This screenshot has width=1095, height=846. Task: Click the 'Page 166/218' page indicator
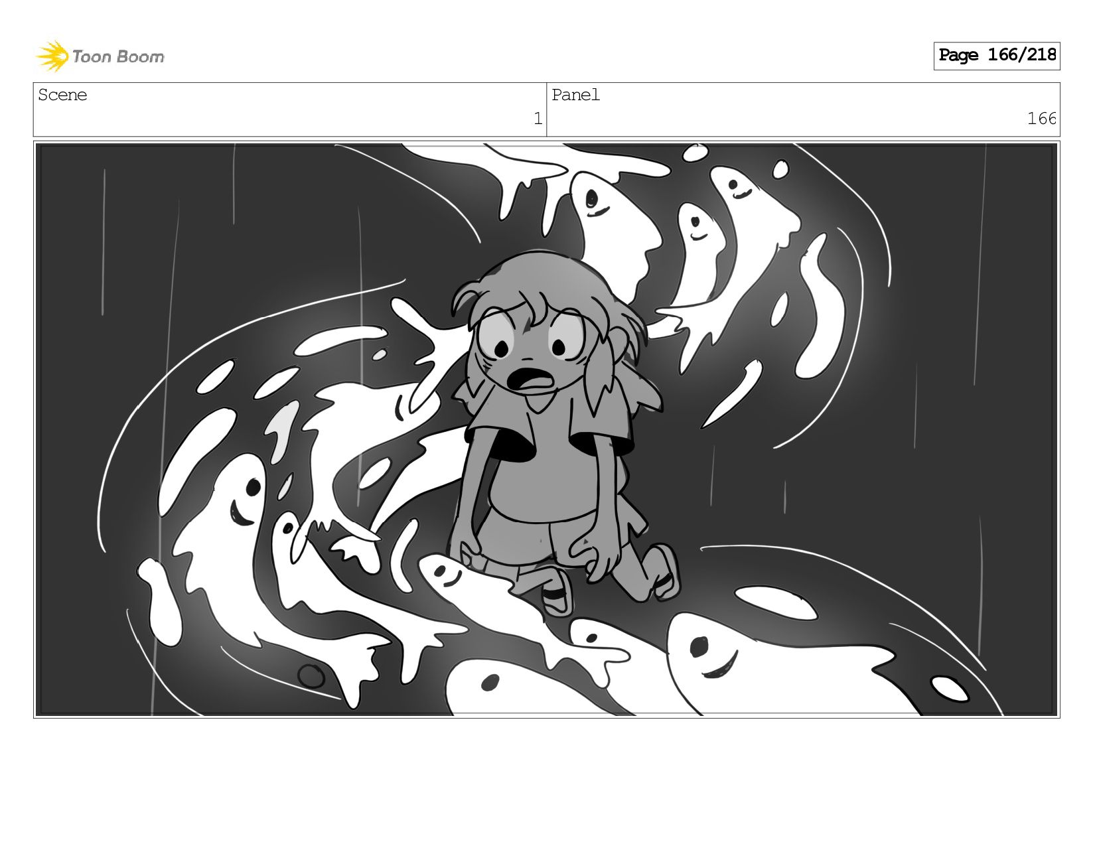[997, 56]
